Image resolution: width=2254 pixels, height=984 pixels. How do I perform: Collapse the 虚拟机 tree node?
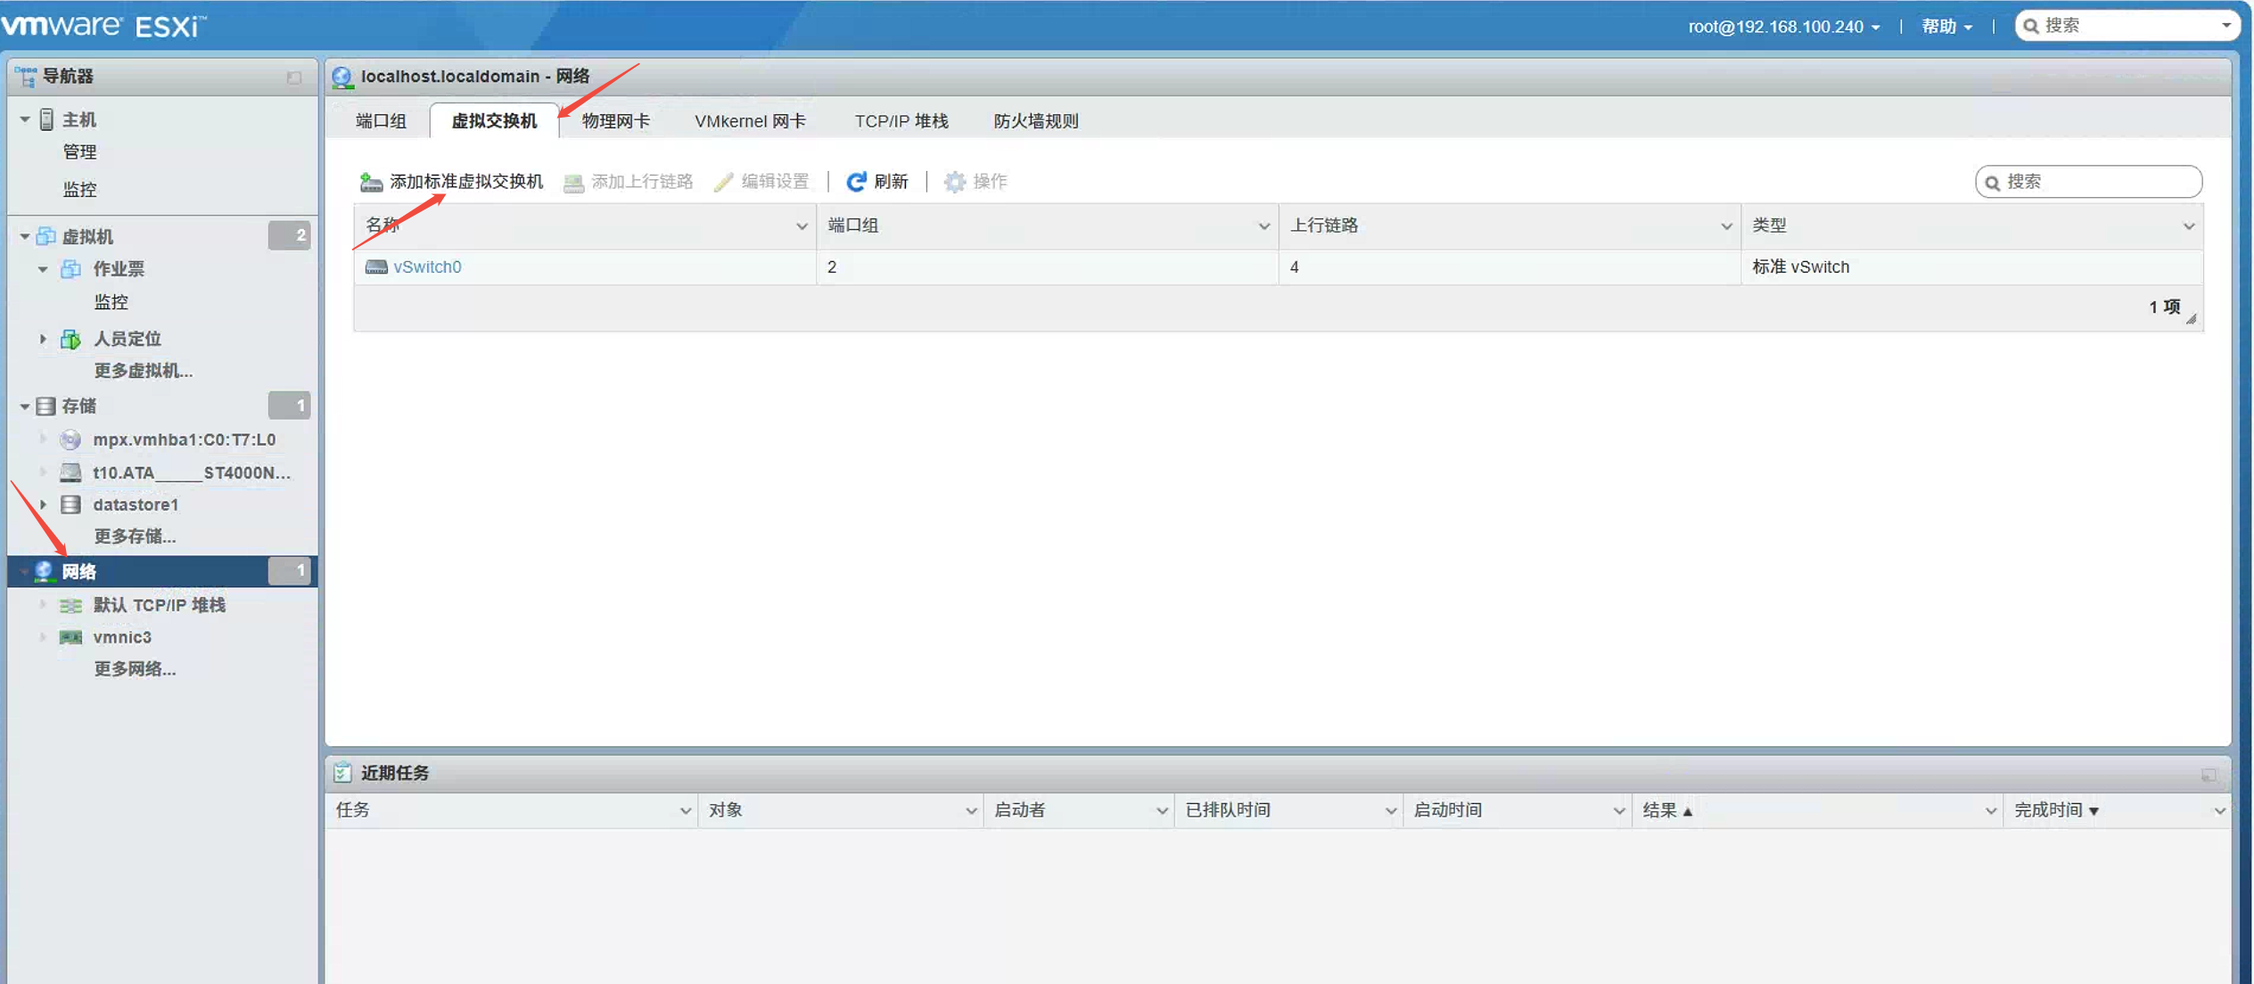tap(25, 236)
